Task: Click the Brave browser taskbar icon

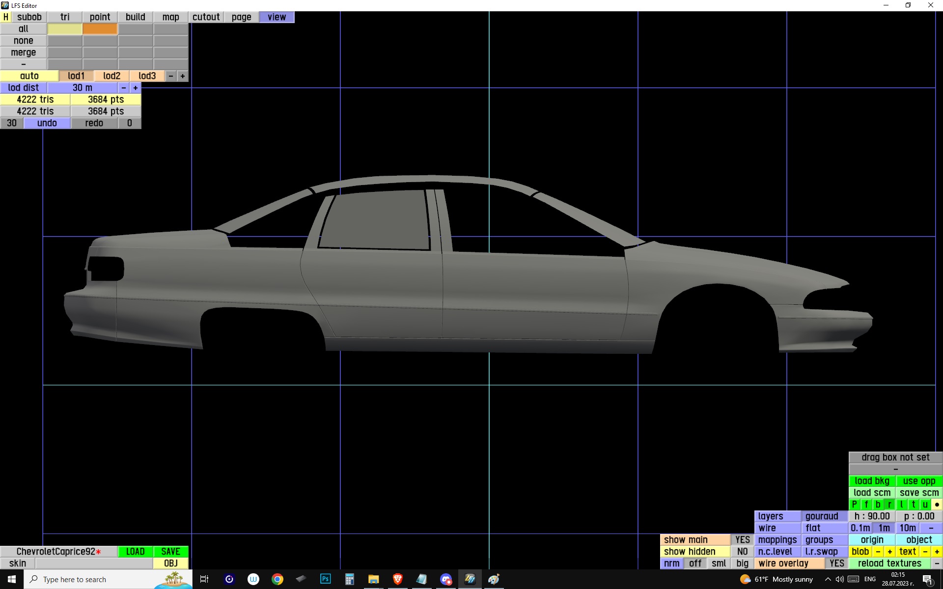Action: coord(397,579)
